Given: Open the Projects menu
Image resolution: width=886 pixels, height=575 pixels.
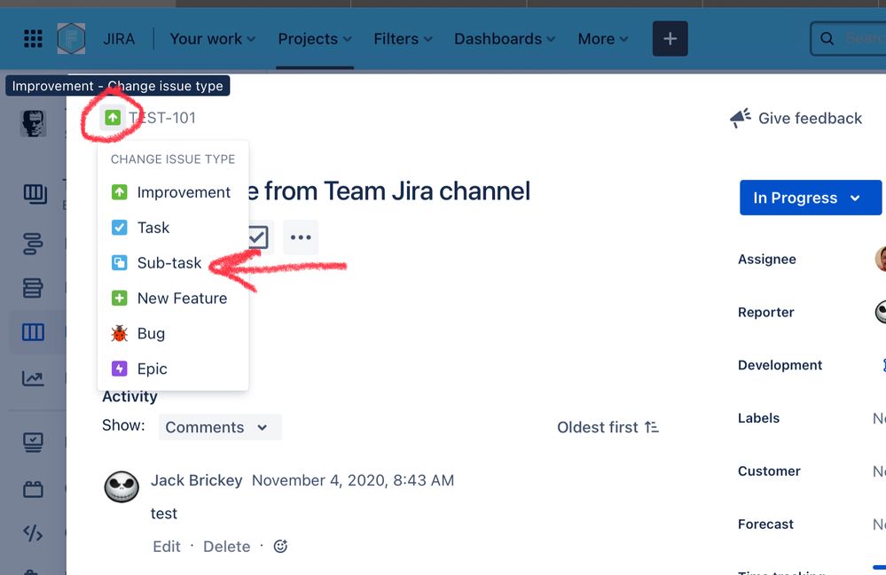Looking at the screenshot, I should pyautogui.click(x=315, y=39).
